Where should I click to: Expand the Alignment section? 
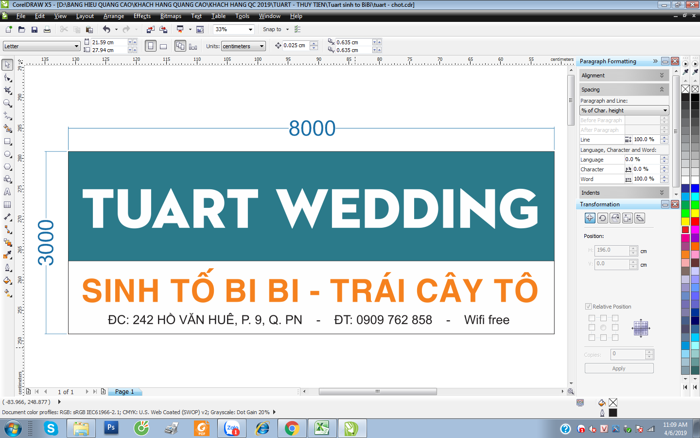(x=662, y=75)
